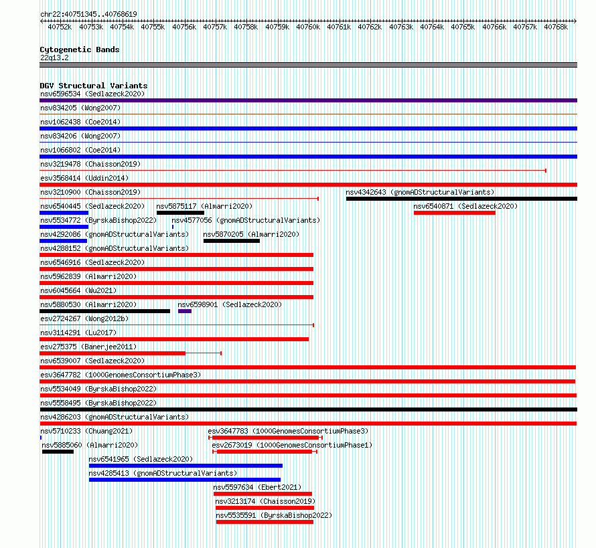
Task: Click nsv4288152 (gnomADStructuralVariants) label
Action: 115,248
